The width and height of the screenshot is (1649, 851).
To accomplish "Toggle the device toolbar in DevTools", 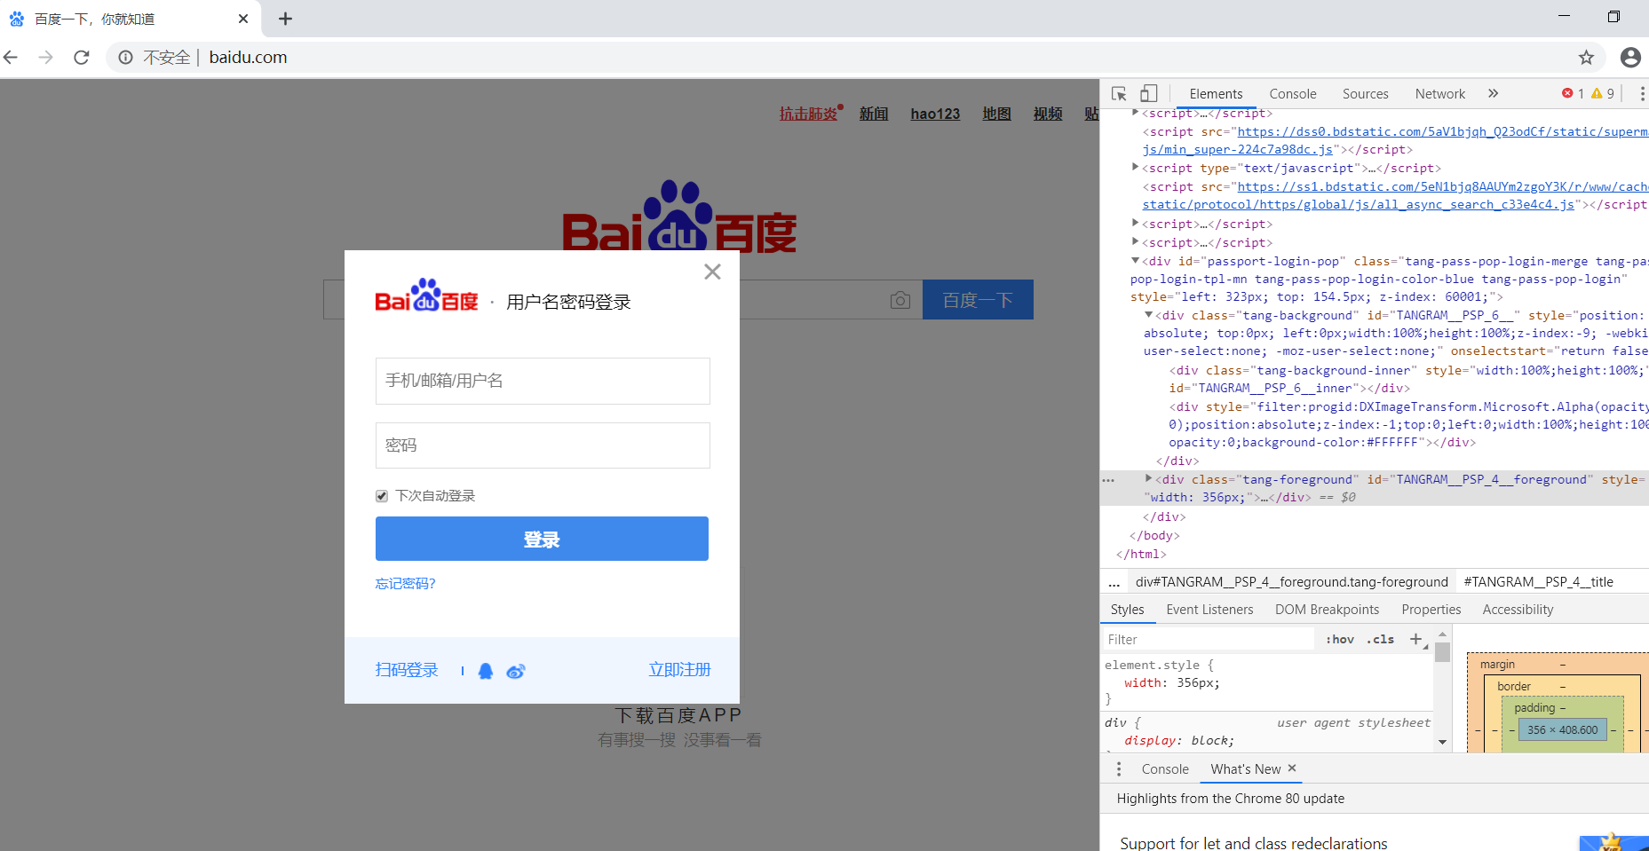I will point(1148,93).
